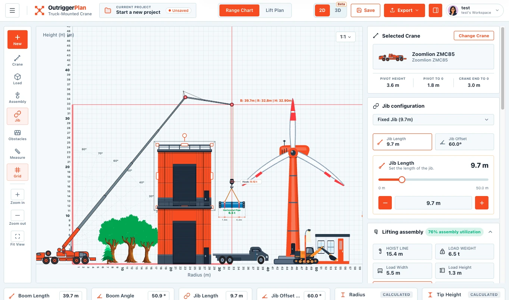Click the Unsaved status badge
This screenshot has height=300, width=509.
(x=179, y=10)
